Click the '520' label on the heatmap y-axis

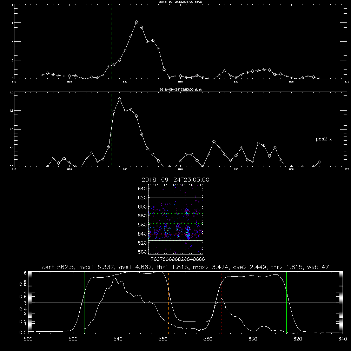click(143, 243)
